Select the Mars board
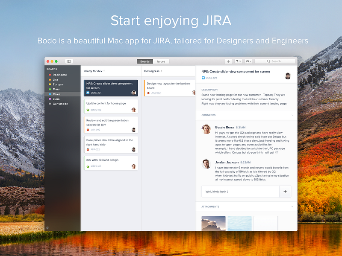The image size is (342, 256). coord(62,89)
